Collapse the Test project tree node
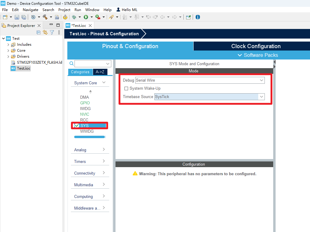This screenshot has width=310, height=232. click(3, 38)
